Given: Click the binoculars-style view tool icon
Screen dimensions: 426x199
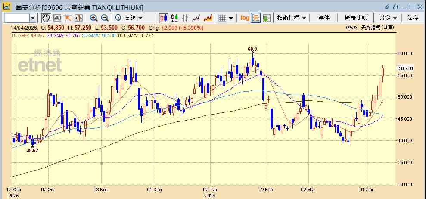Looking at the screenshot, I should tap(57, 18).
